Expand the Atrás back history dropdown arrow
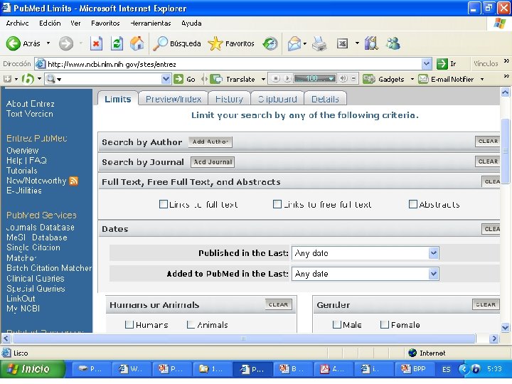The width and height of the screenshot is (512, 384). [48, 43]
